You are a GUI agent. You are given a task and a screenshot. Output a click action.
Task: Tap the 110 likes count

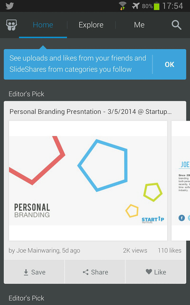[x=170, y=250]
